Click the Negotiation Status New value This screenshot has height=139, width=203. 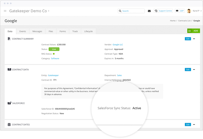pos(62,114)
